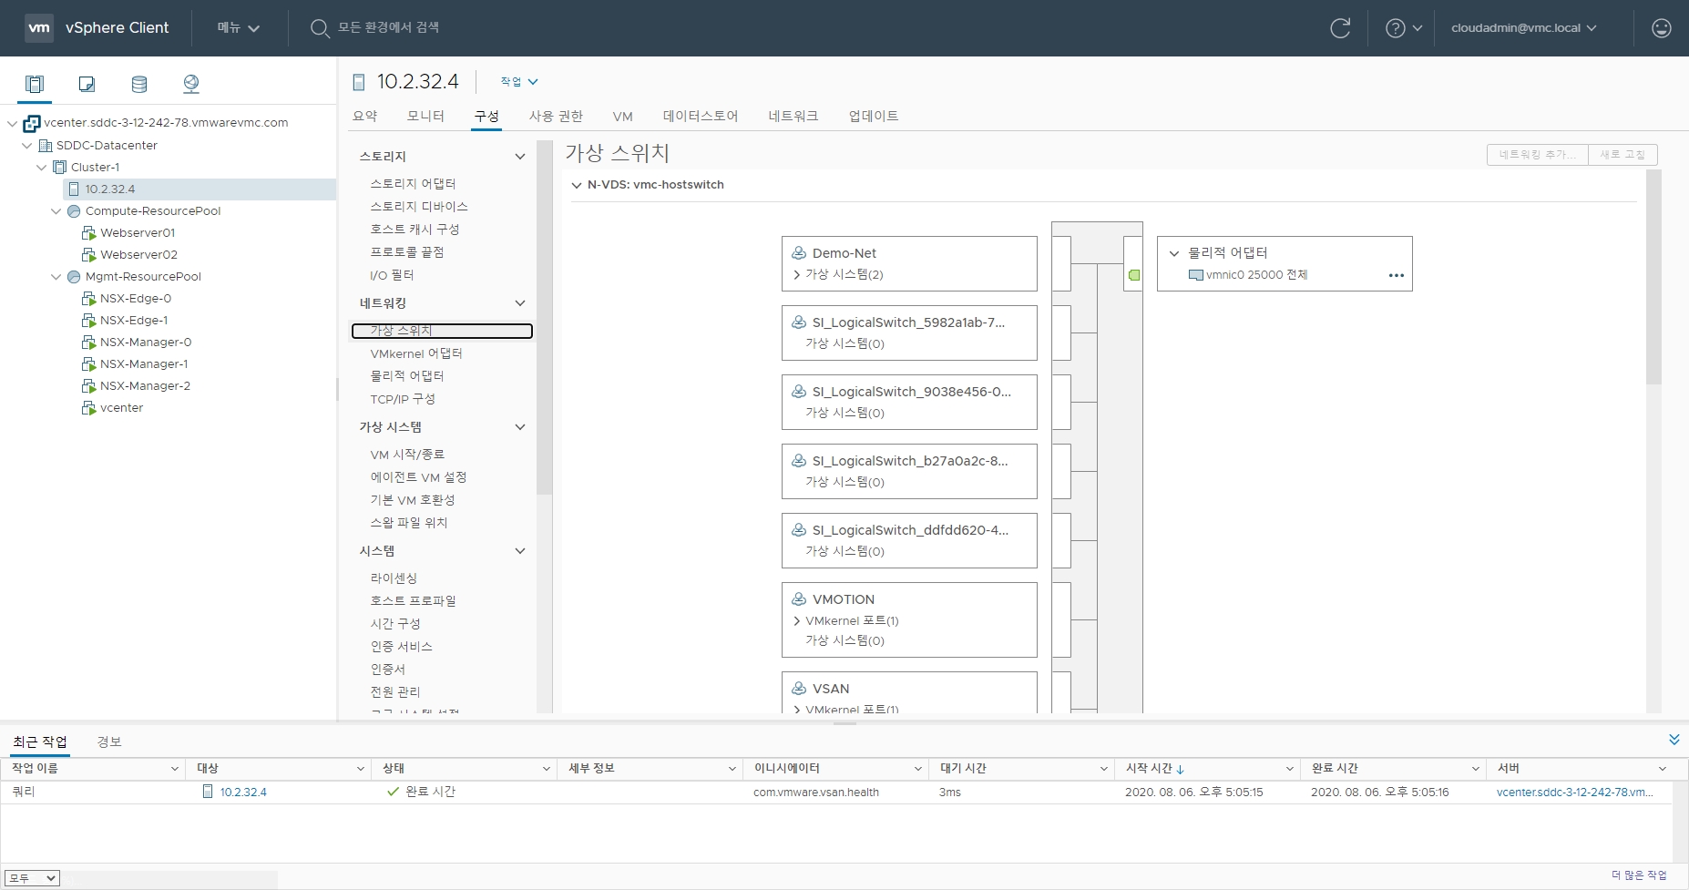This screenshot has height=890, width=1689.
Task: Collapse the N-VDS vmc-hostswitch section
Action: [x=576, y=185]
